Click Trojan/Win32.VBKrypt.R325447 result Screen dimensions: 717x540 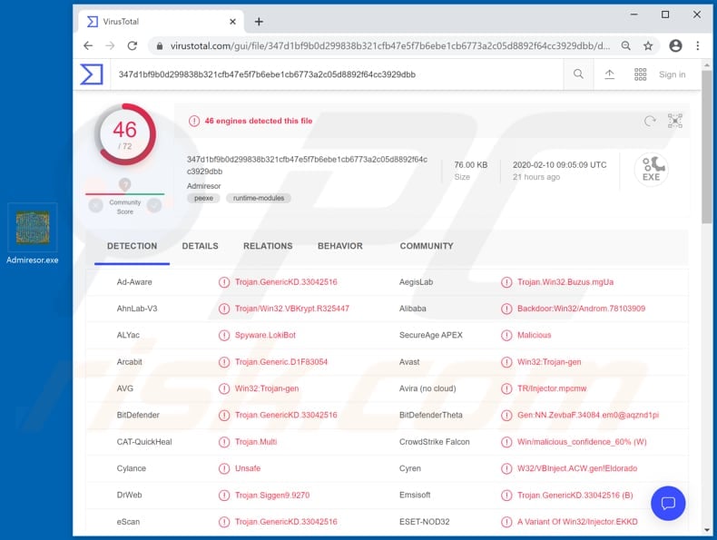click(291, 309)
